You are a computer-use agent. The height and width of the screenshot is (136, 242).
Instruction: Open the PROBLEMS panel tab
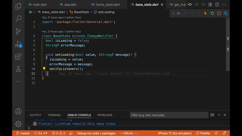click(105, 115)
